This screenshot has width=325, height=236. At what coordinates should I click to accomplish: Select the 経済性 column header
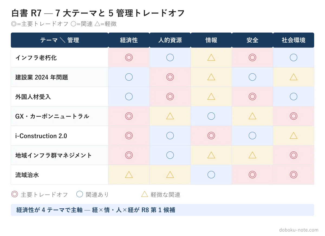129,40
